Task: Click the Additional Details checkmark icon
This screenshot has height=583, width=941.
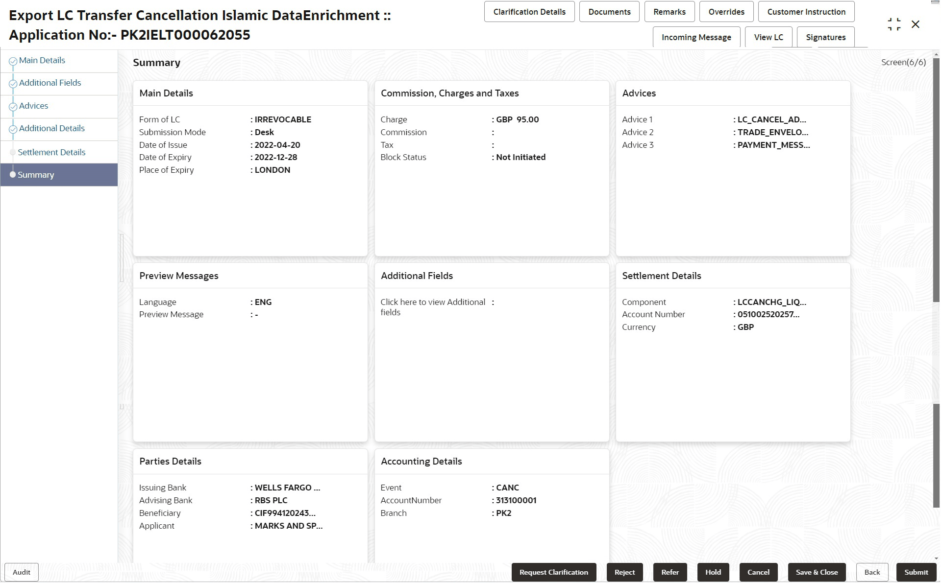Action: click(x=13, y=129)
